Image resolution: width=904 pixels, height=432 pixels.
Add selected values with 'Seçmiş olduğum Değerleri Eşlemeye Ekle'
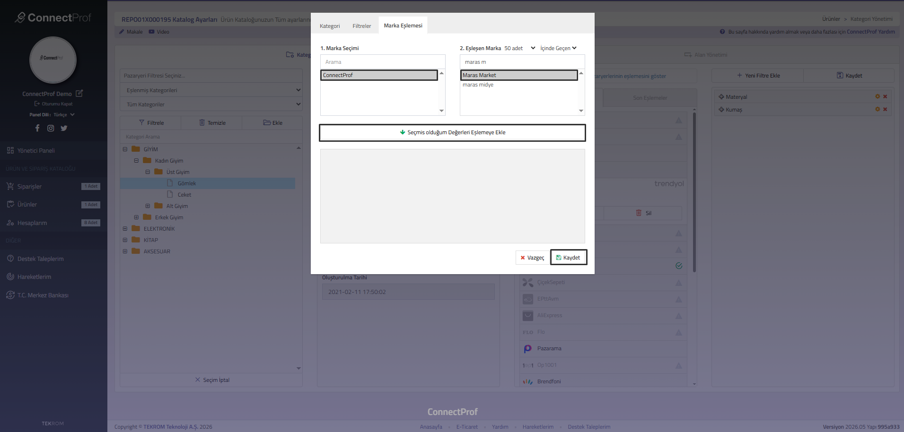(452, 132)
